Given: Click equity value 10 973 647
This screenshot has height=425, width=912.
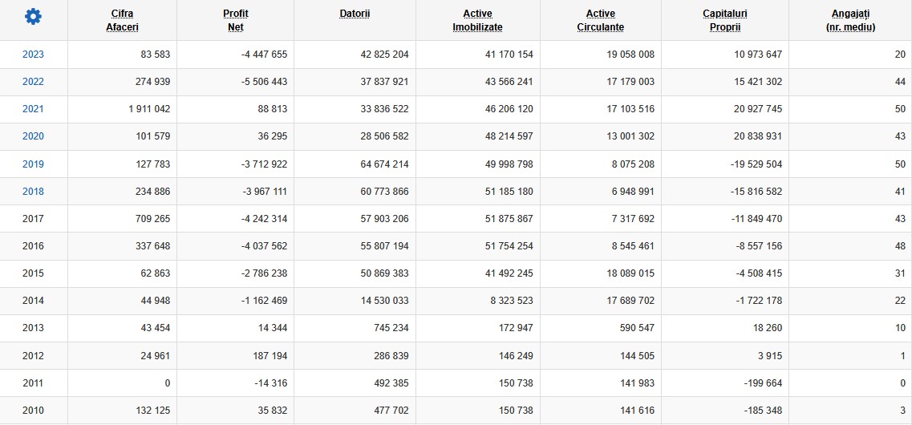Looking at the screenshot, I should pos(758,55).
